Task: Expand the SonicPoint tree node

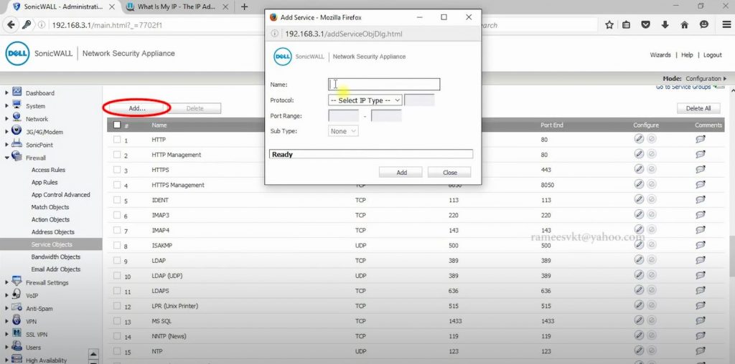Action: point(6,145)
